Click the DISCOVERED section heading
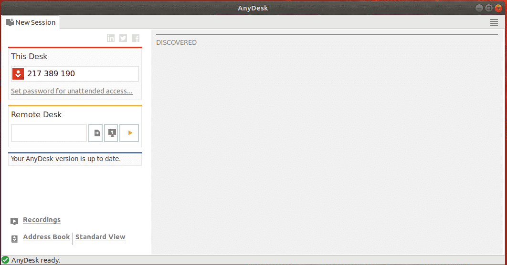This screenshot has width=507, height=265. pyautogui.click(x=176, y=42)
